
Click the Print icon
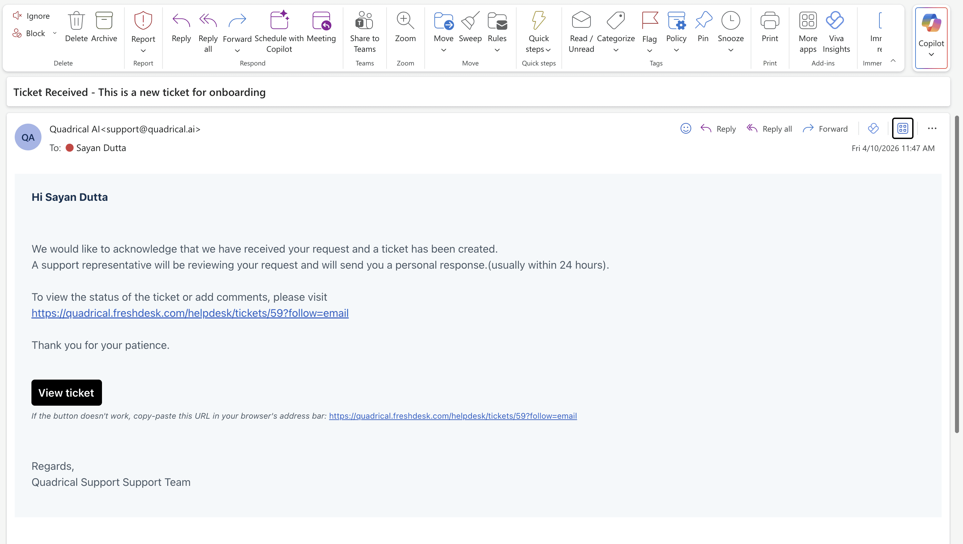(769, 20)
